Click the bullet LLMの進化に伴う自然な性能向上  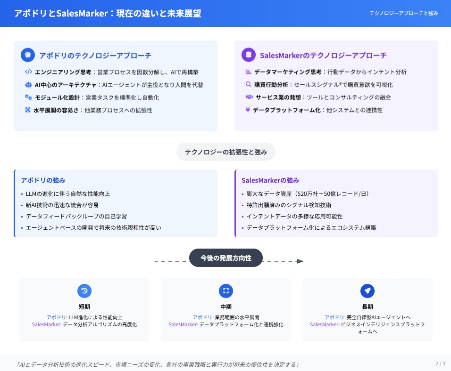(68, 194)
